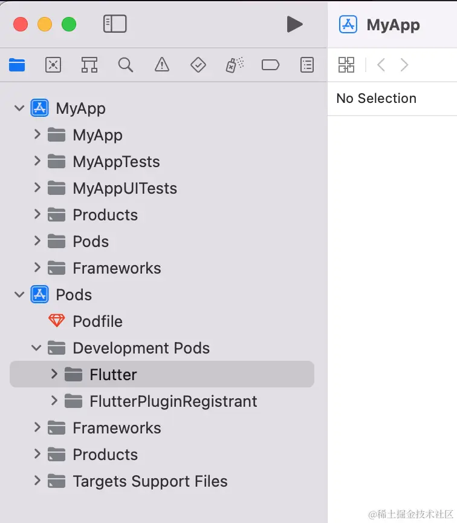Show the Breakpoint navigator
This screenshot has height=523, width=457.
tap(270, 65)
